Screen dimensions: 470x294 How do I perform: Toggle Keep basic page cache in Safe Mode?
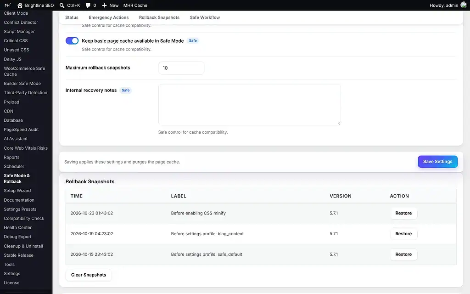(72, 40)
